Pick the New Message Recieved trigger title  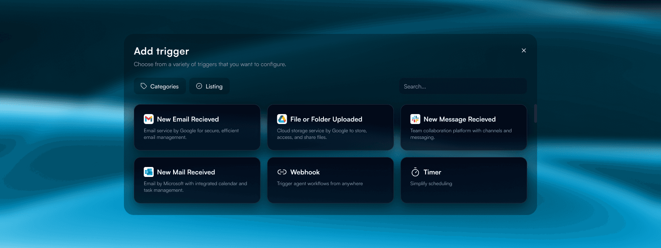click(459, 119)
